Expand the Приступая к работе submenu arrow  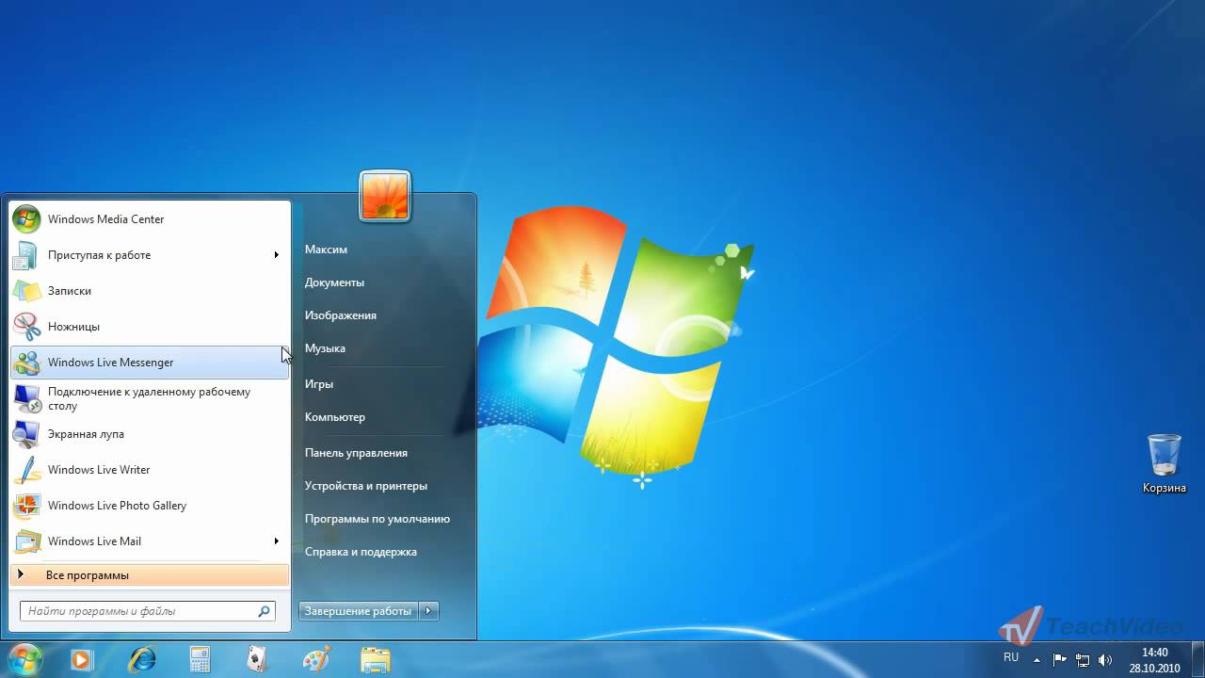pyautogui.click(x=277, y=255)
